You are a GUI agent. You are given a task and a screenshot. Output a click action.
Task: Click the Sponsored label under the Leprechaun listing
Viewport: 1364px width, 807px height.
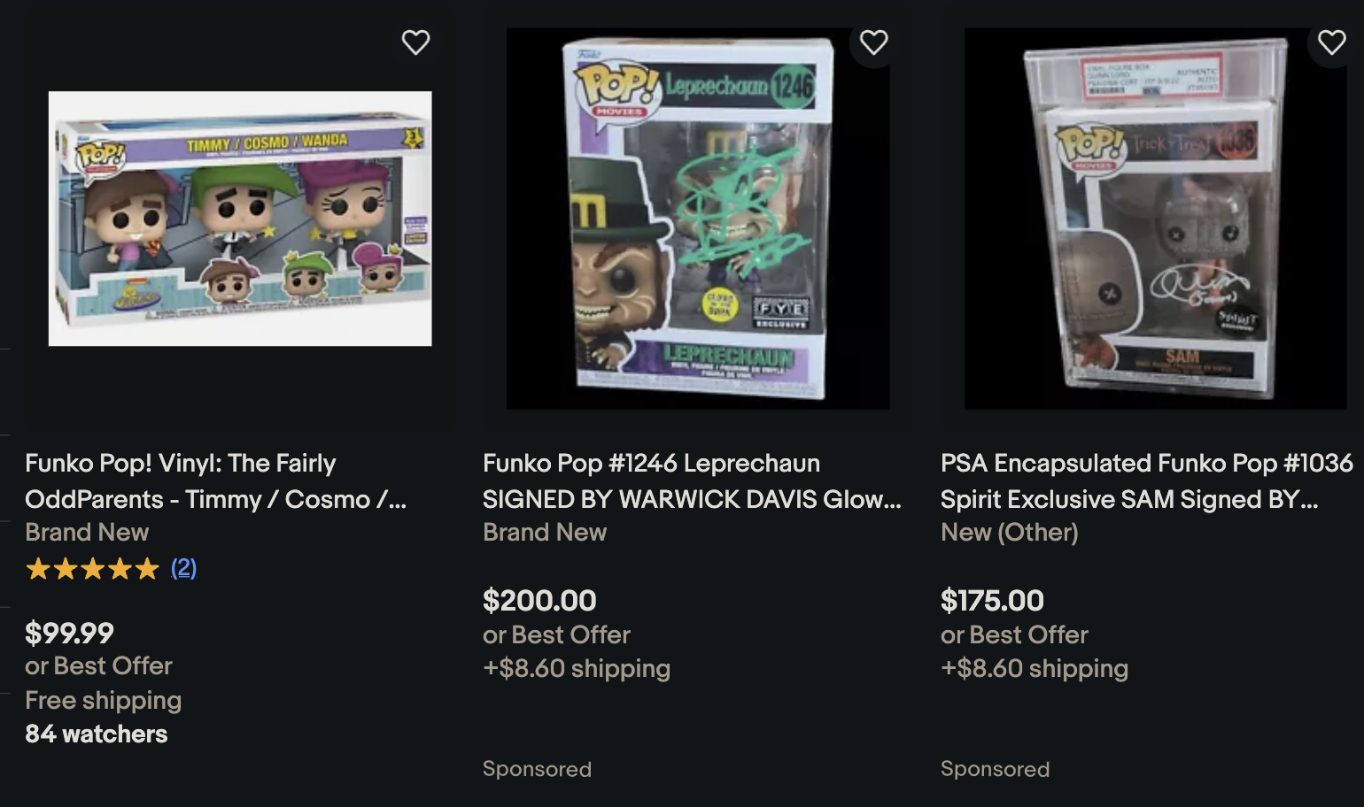[x=537, y=769]
